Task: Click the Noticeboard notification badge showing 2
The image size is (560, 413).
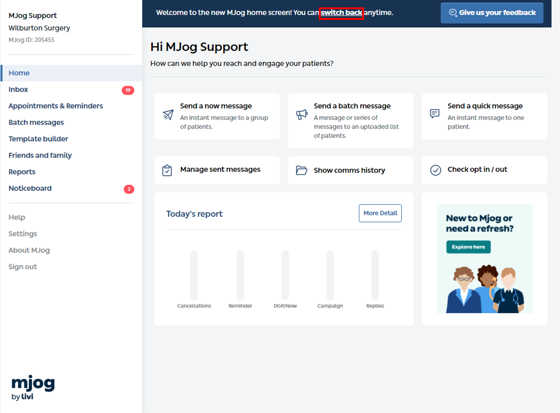Action: pos(129,189)
